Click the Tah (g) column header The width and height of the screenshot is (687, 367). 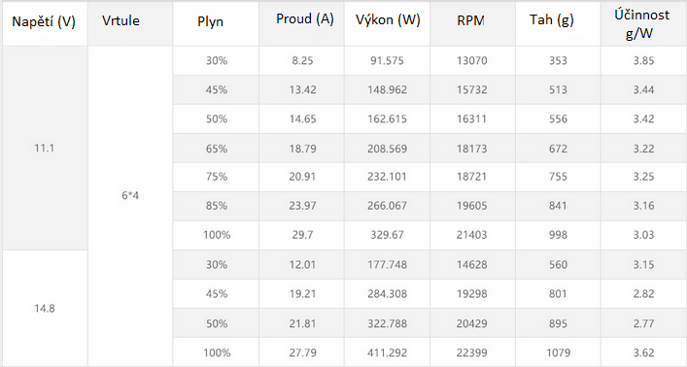coord(558,23)
